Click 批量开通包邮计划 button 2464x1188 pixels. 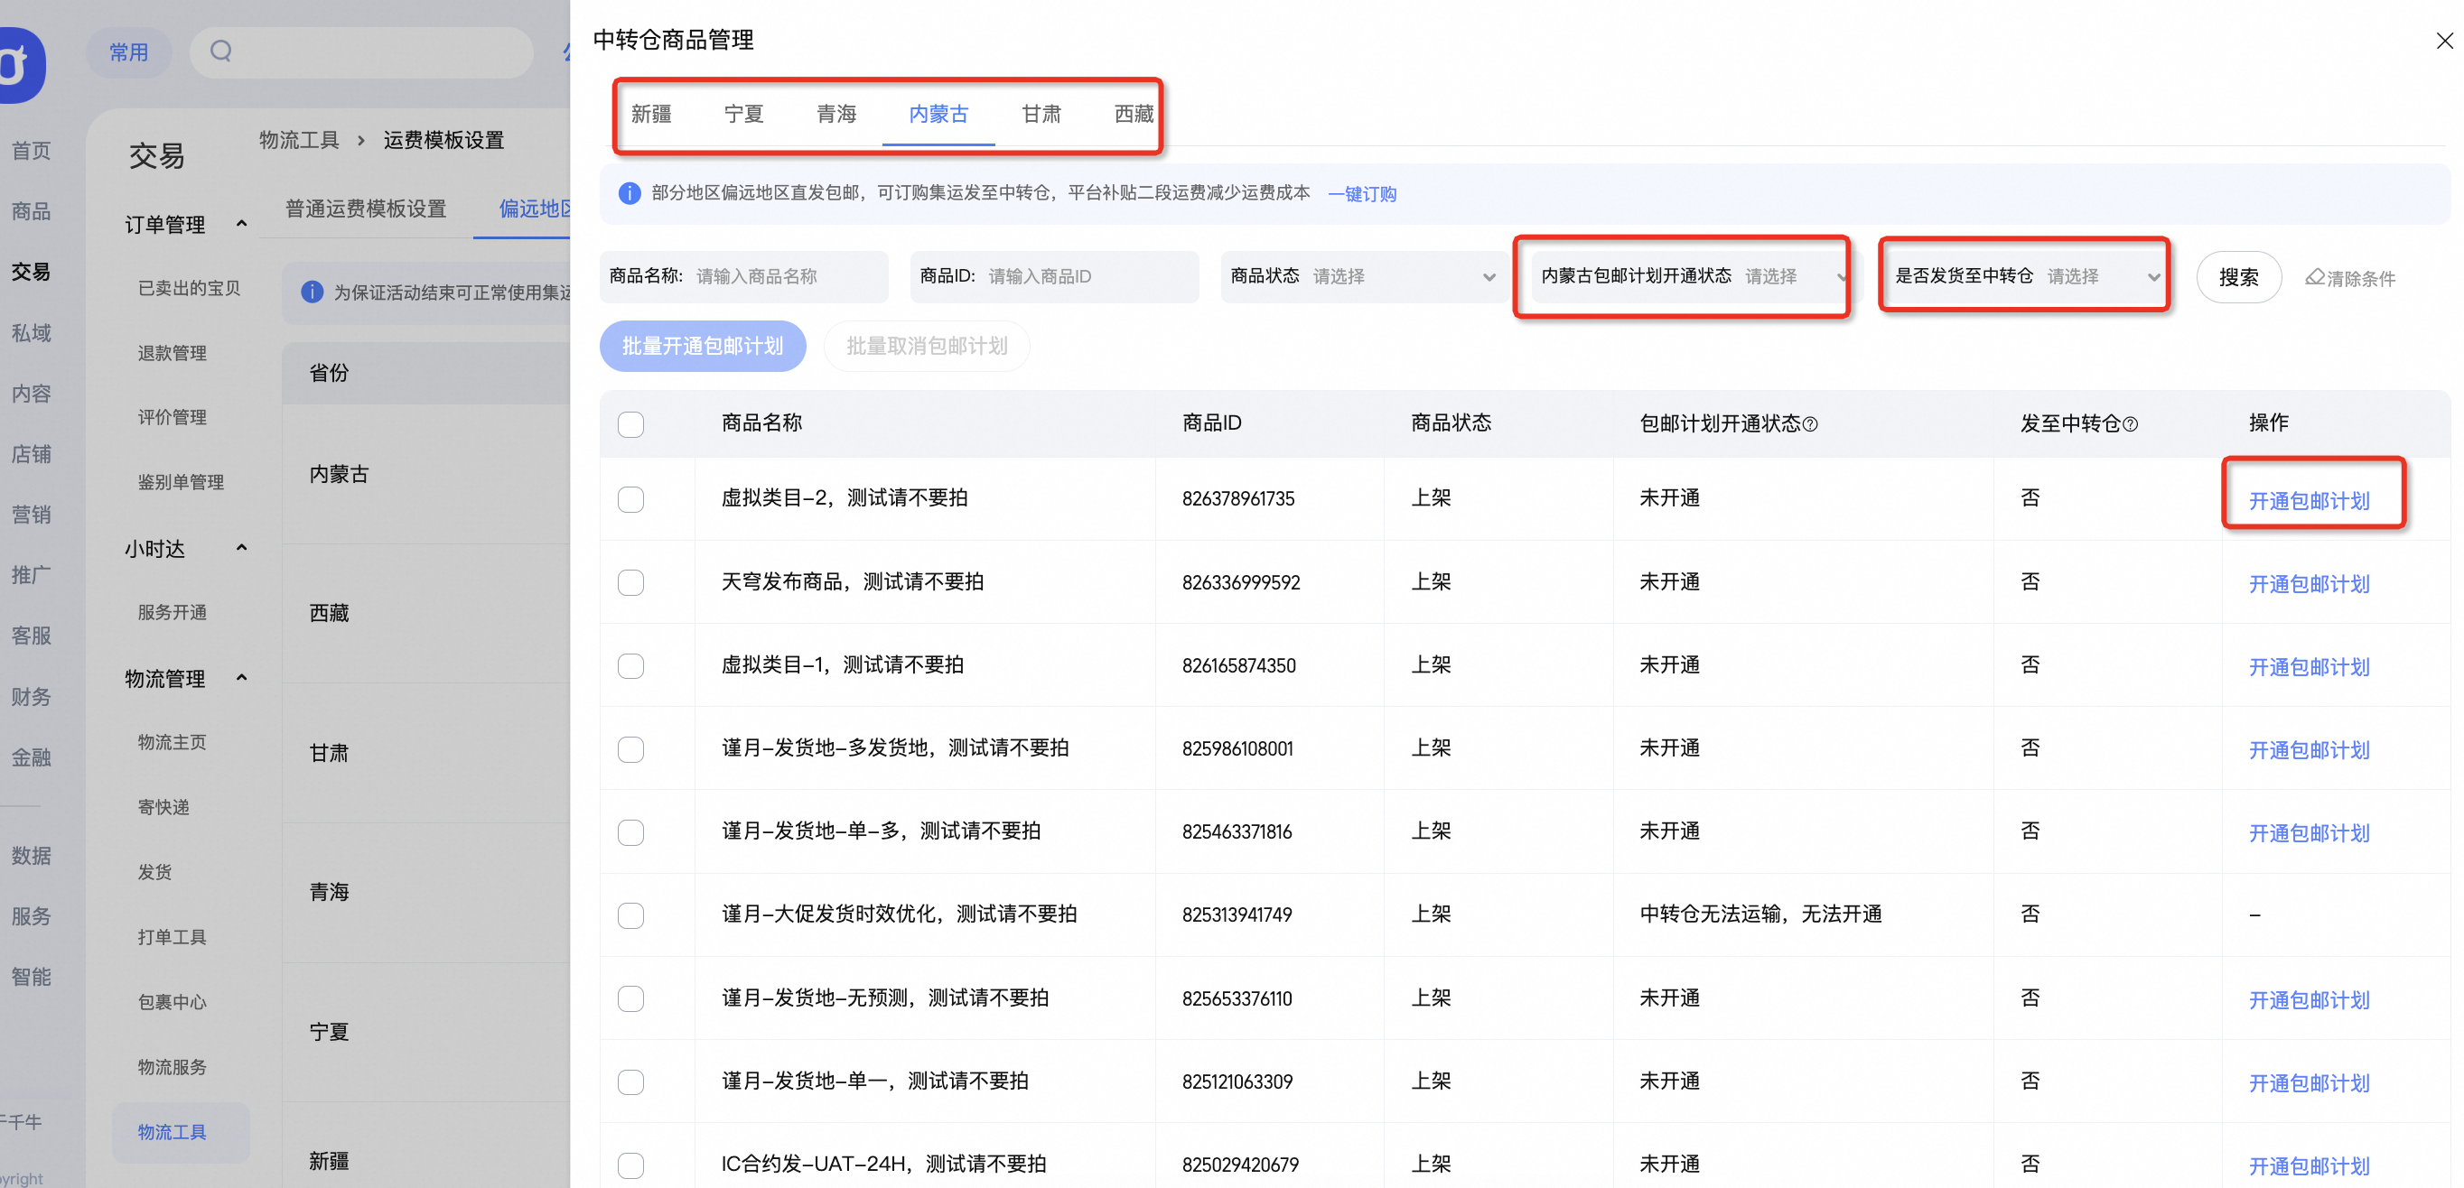pos(702,346)
